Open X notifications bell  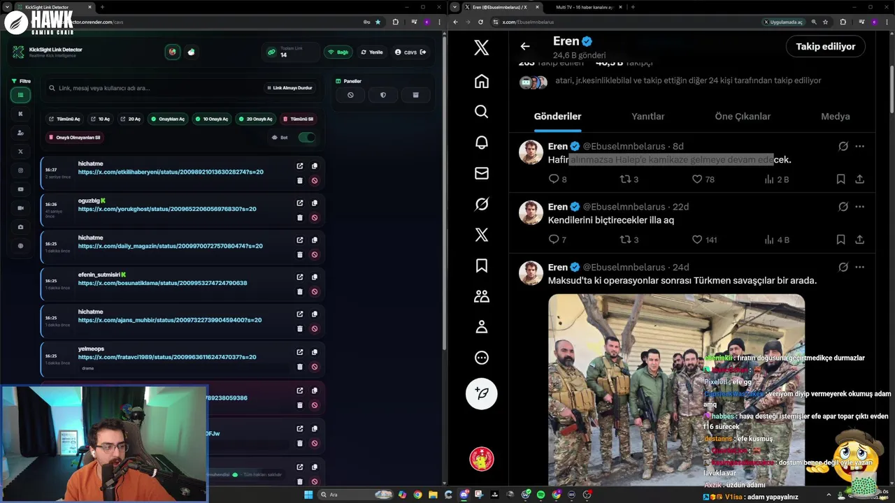pos(482,143)
